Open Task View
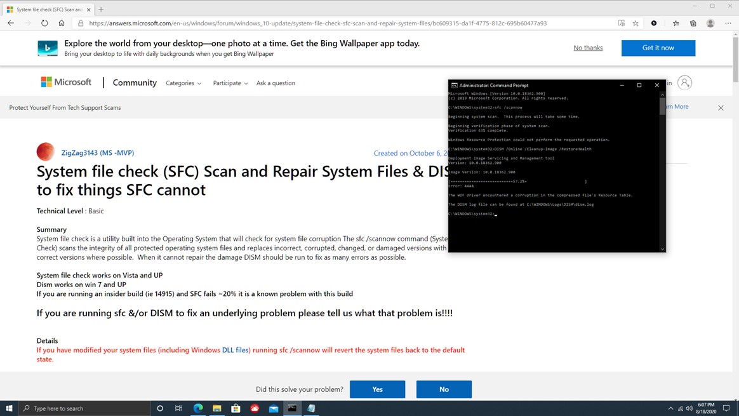Viewport: 739px width, 416px height. click(x=178, y=408)
